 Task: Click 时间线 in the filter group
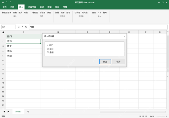coord(85,13)
